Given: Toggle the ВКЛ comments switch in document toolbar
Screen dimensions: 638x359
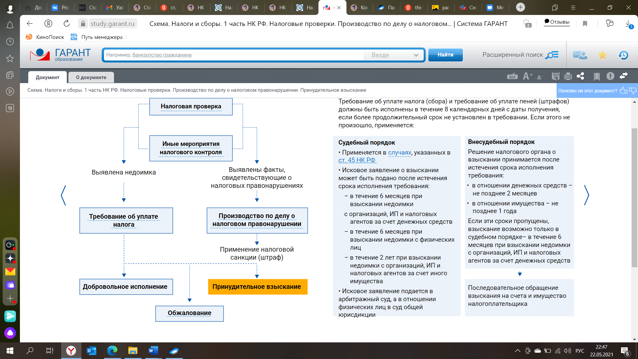Looking at the screenshot, I should point(512,76).
